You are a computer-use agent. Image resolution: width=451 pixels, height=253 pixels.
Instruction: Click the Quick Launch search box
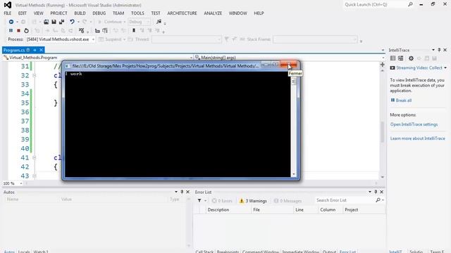pyautogui.click(x=375, y=5)
